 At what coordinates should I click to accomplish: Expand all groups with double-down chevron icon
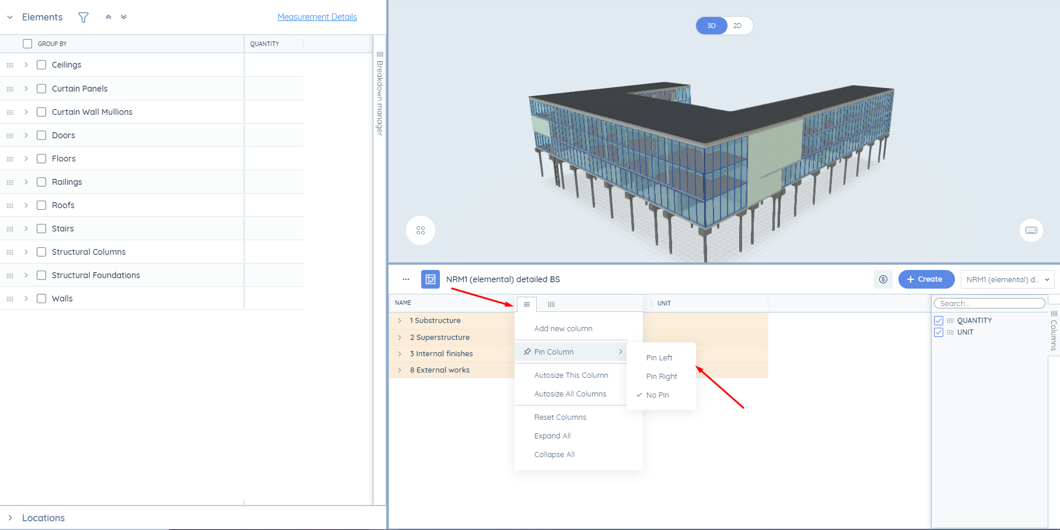point(124,17)
